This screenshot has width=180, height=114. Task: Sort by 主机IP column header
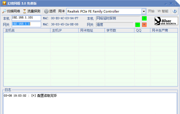pyautogui.click(x=64, y=30)
